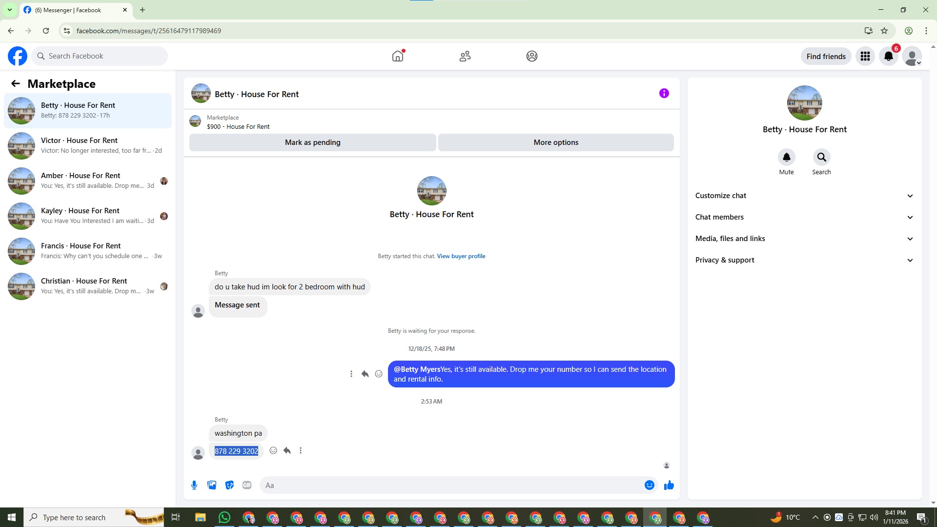937x527 pixels.
Task: React to the phone number message
Action: (x=273, y=450)
